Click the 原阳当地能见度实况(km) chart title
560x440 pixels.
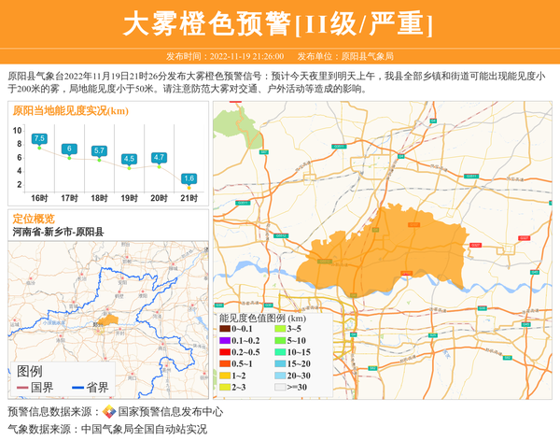click(x=71, y=111)
